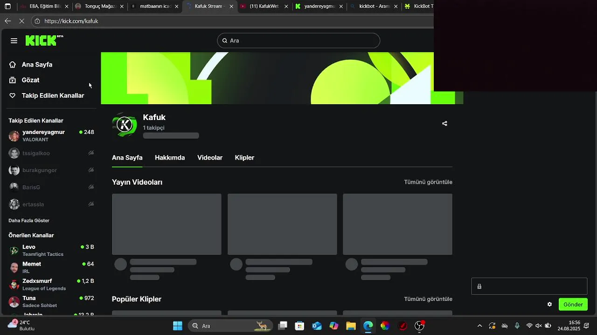Click the 1 takipçi follower count

(x=153, y=128)
